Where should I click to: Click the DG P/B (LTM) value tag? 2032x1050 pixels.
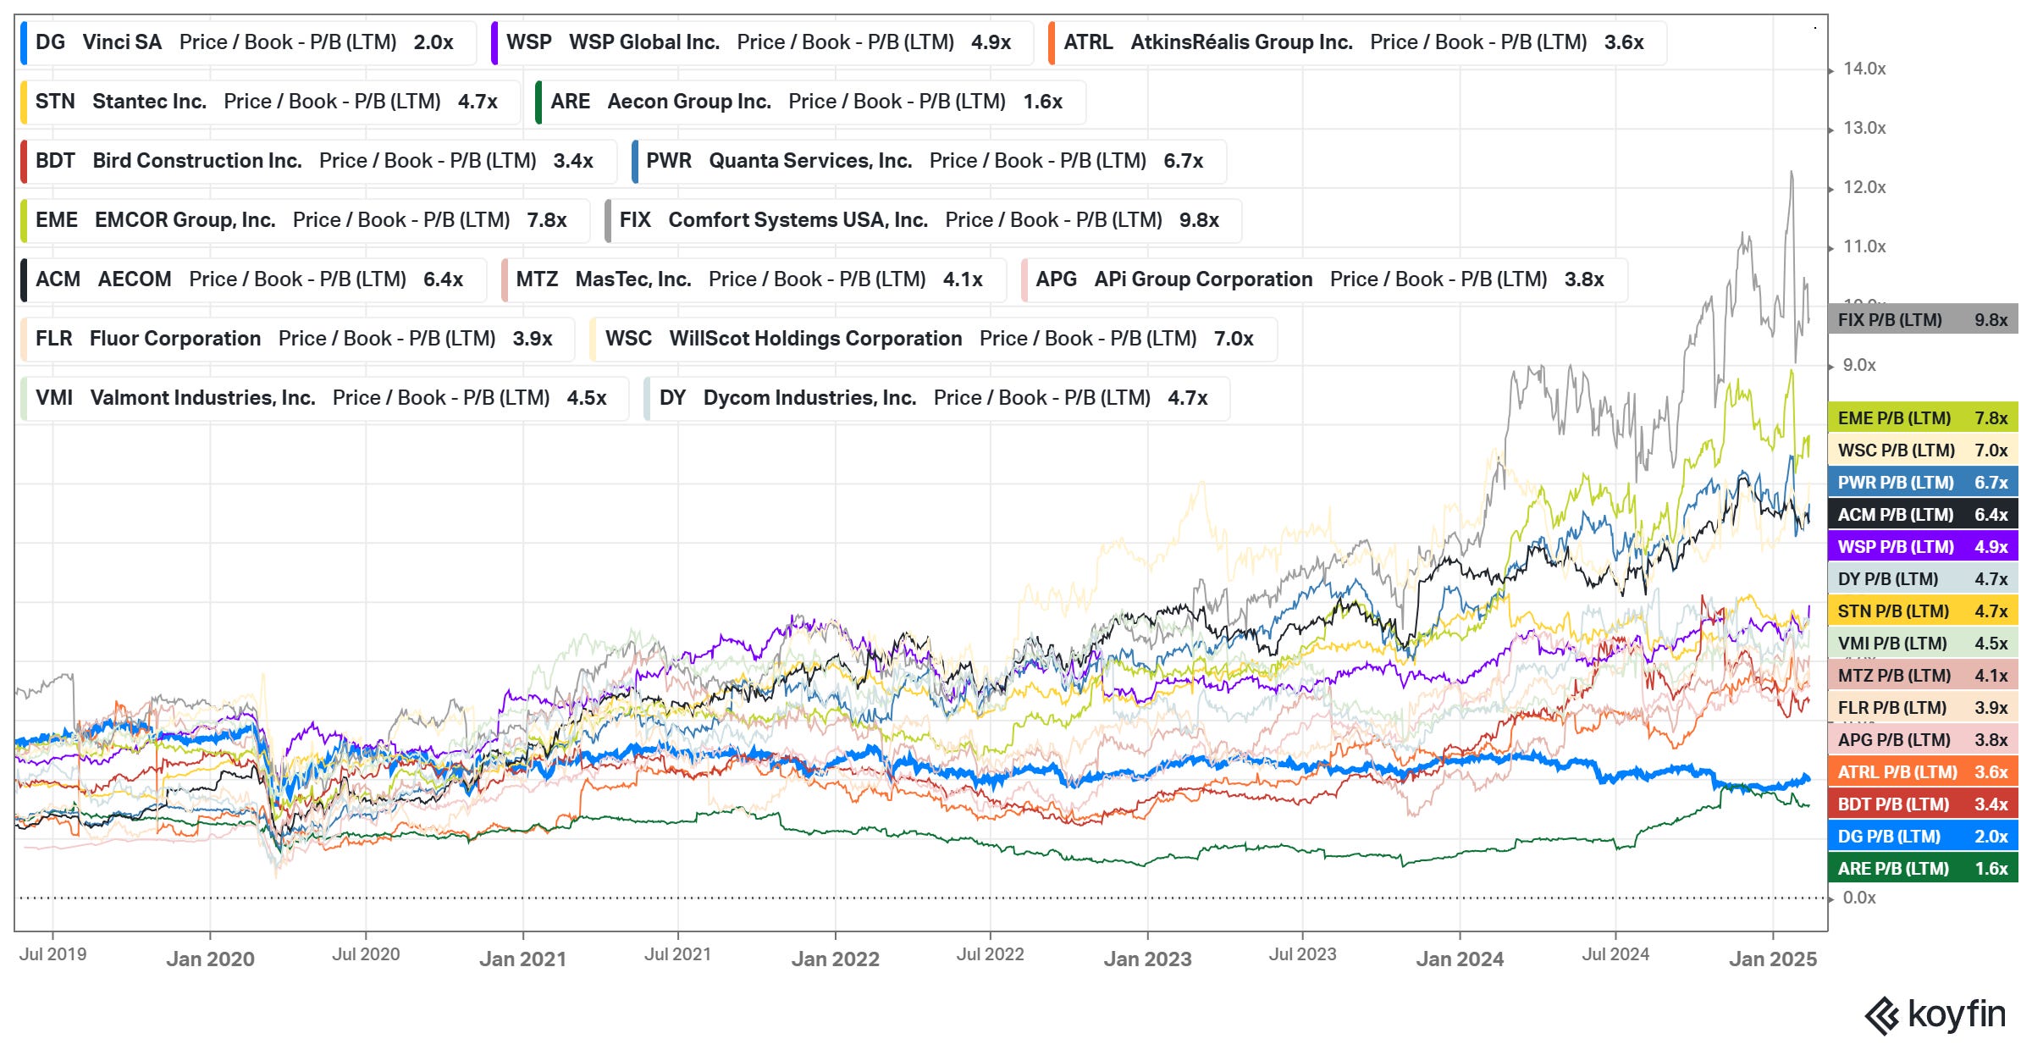(1922, 837)
